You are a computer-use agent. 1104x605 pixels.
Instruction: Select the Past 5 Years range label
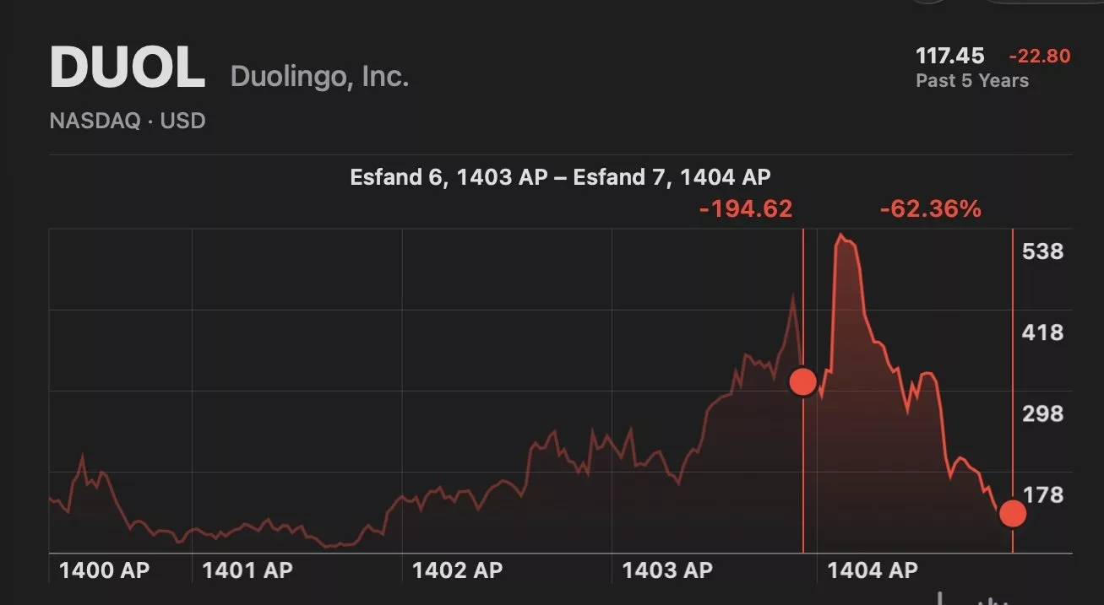click(972, 81)
